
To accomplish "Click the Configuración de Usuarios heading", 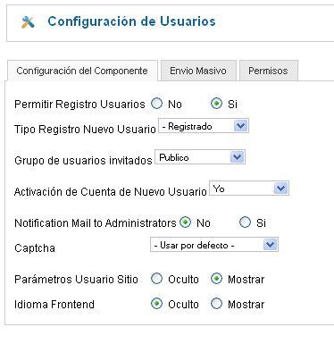I will 131,21.
